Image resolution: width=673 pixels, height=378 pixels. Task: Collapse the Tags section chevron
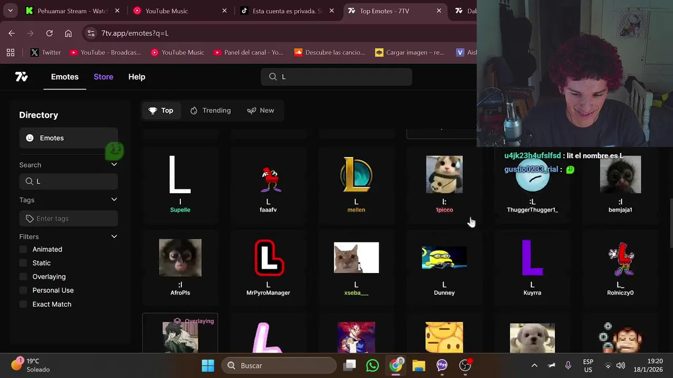114,199
